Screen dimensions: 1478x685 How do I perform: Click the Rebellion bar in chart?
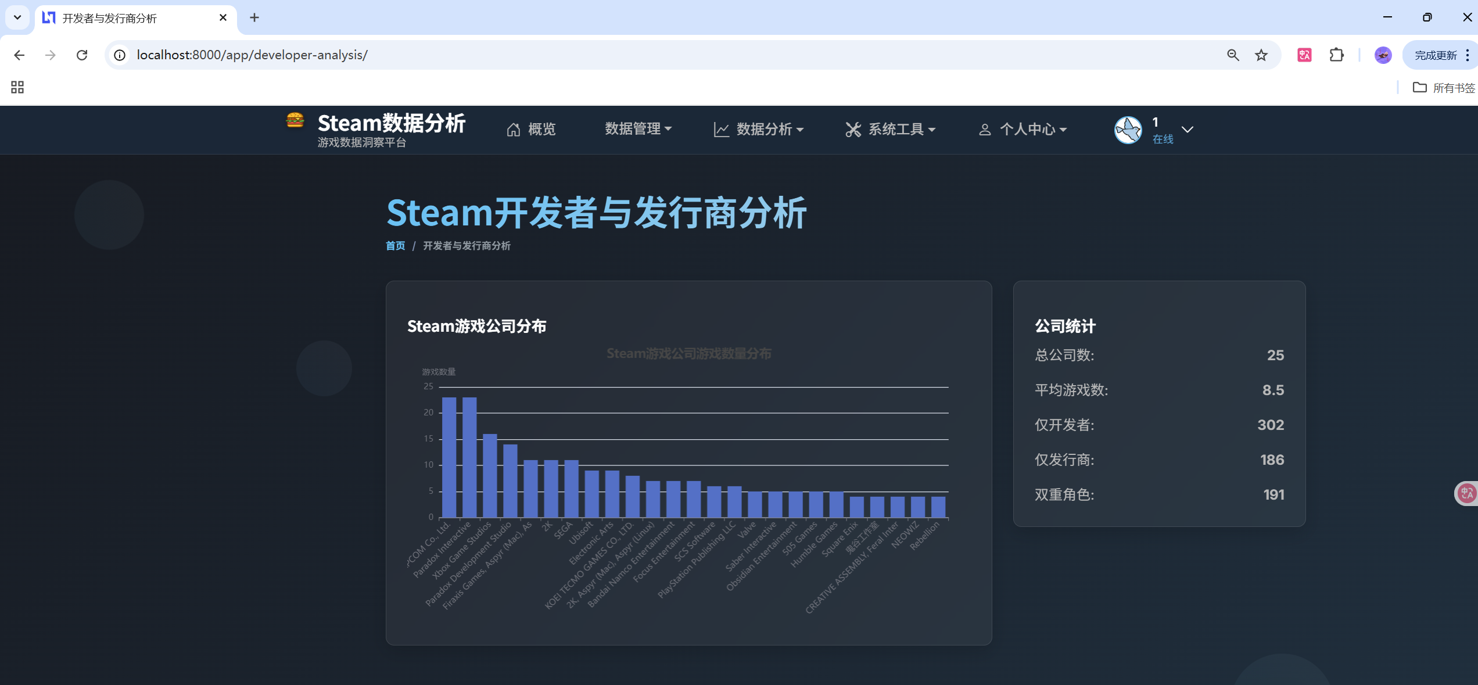click(x=938, y=507)
